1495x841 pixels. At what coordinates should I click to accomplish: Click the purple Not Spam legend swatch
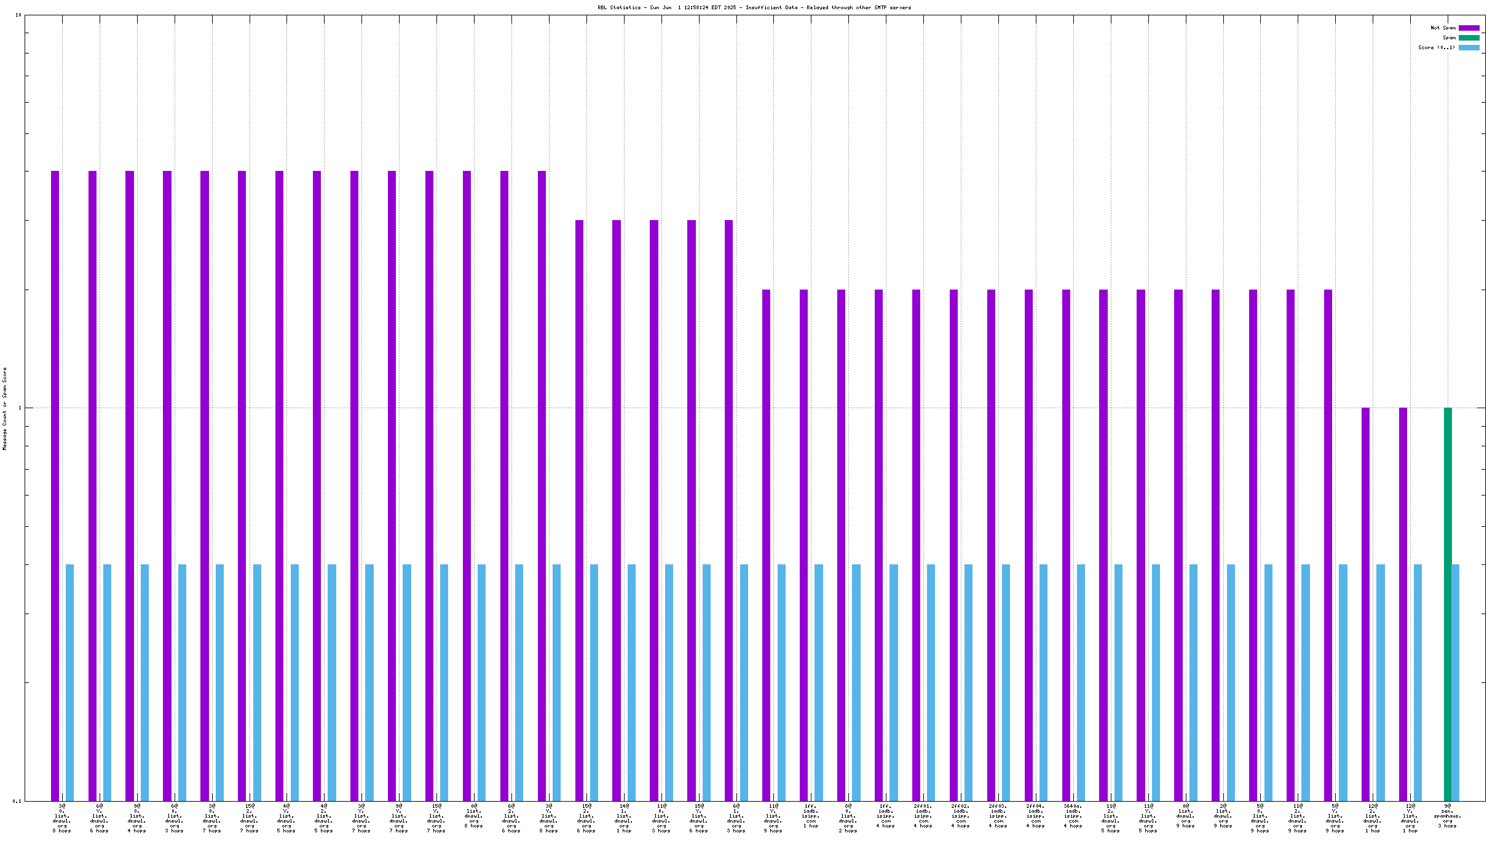click(x=1469, y=28)
